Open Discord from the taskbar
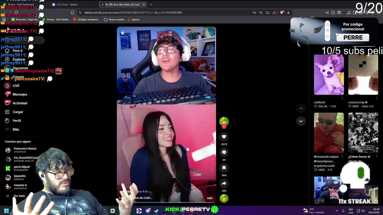The width and height of the screenshot is (383, 215). click(148, 211)
